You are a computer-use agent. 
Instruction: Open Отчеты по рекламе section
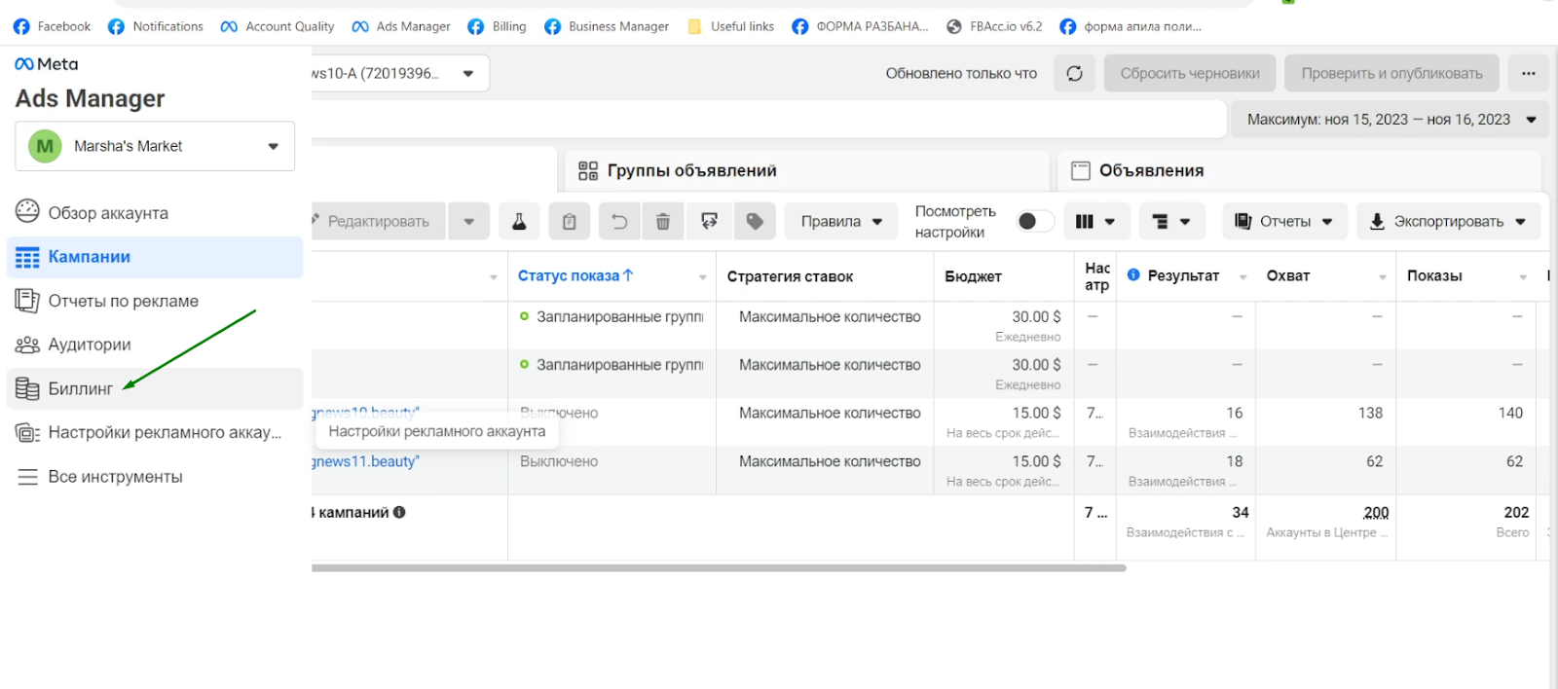155,301
